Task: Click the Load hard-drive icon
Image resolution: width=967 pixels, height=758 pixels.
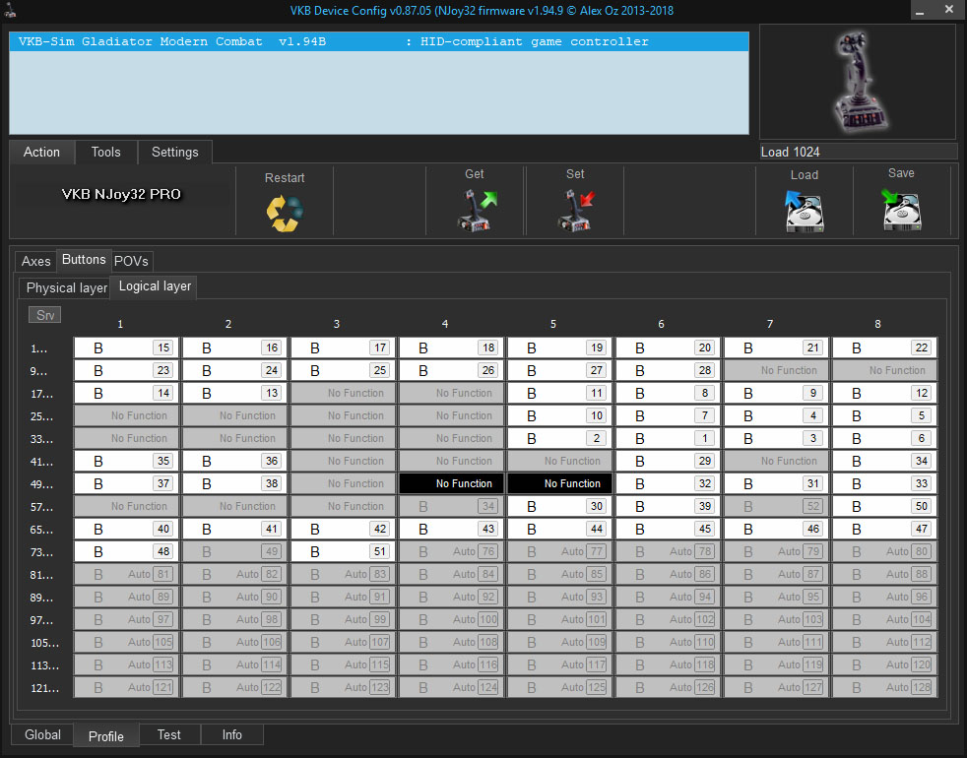Action: pos(804,211)
